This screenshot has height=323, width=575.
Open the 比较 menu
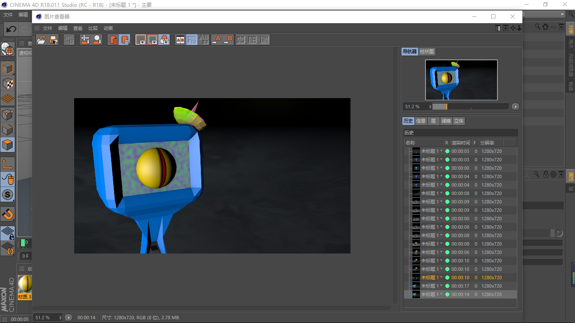(93, 28)
